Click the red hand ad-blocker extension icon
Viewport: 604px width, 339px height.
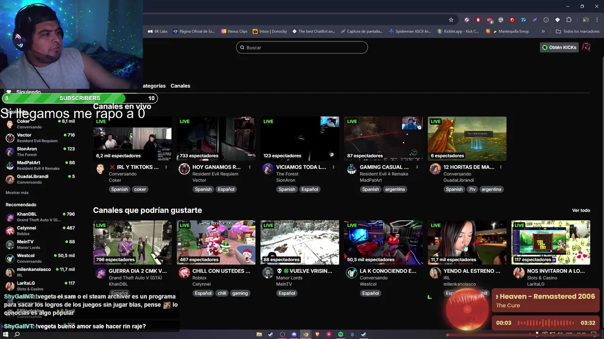(478, 20)
